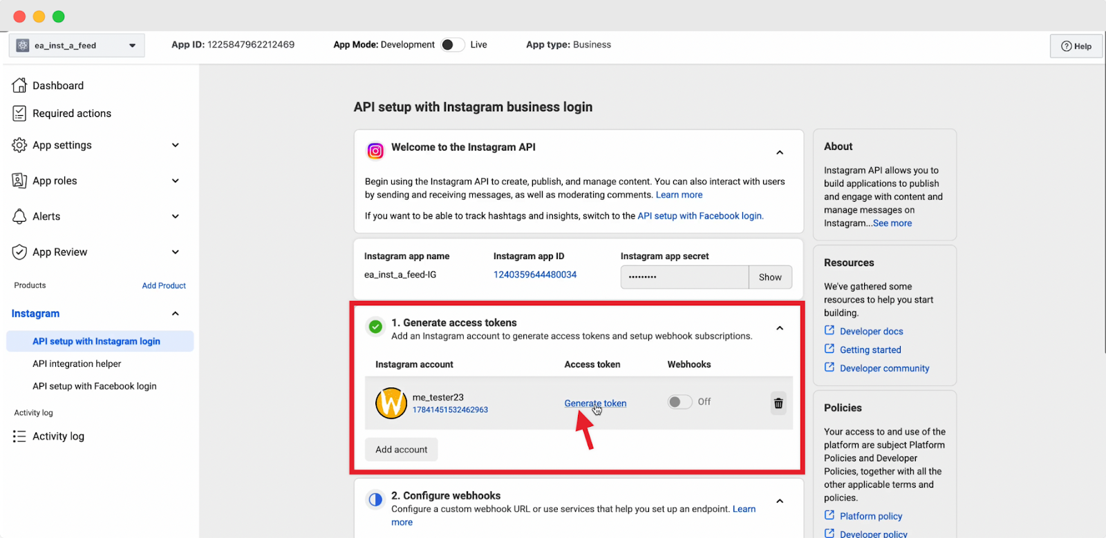1106x538 pixels.
Task: Show the Instagram app secret
Action: pyautogui.click(x=770, y=277)
